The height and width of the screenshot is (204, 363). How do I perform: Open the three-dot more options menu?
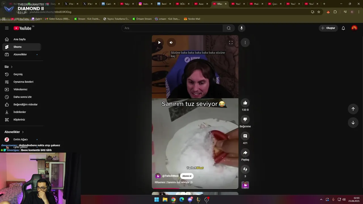click(245, 42)
